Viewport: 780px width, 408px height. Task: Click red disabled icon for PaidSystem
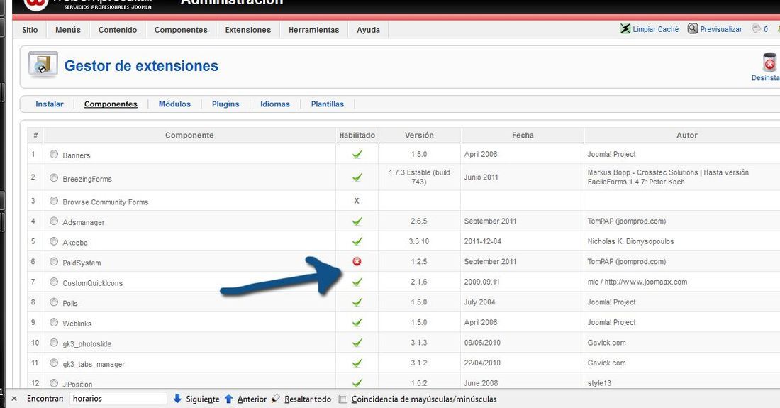point(357,261)
